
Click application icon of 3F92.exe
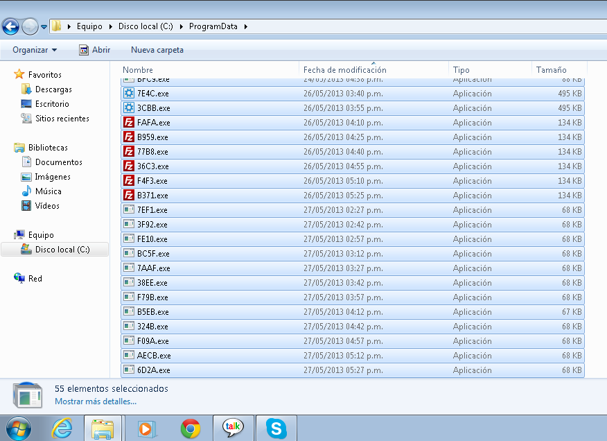[x=128, y=224]
